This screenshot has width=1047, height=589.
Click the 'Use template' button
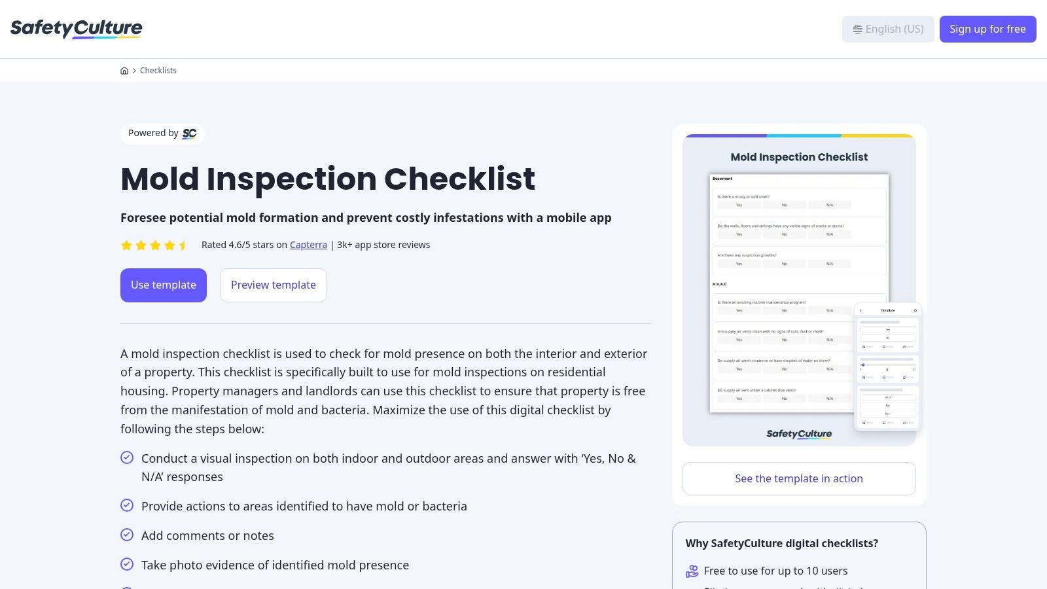pyautogui.click(x=163, y=285)
